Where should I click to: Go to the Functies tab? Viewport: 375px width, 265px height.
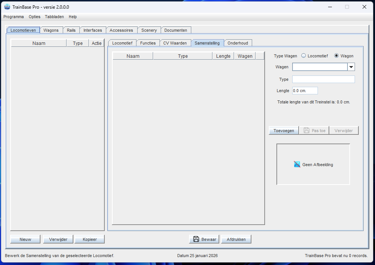(x=148, y=43)
